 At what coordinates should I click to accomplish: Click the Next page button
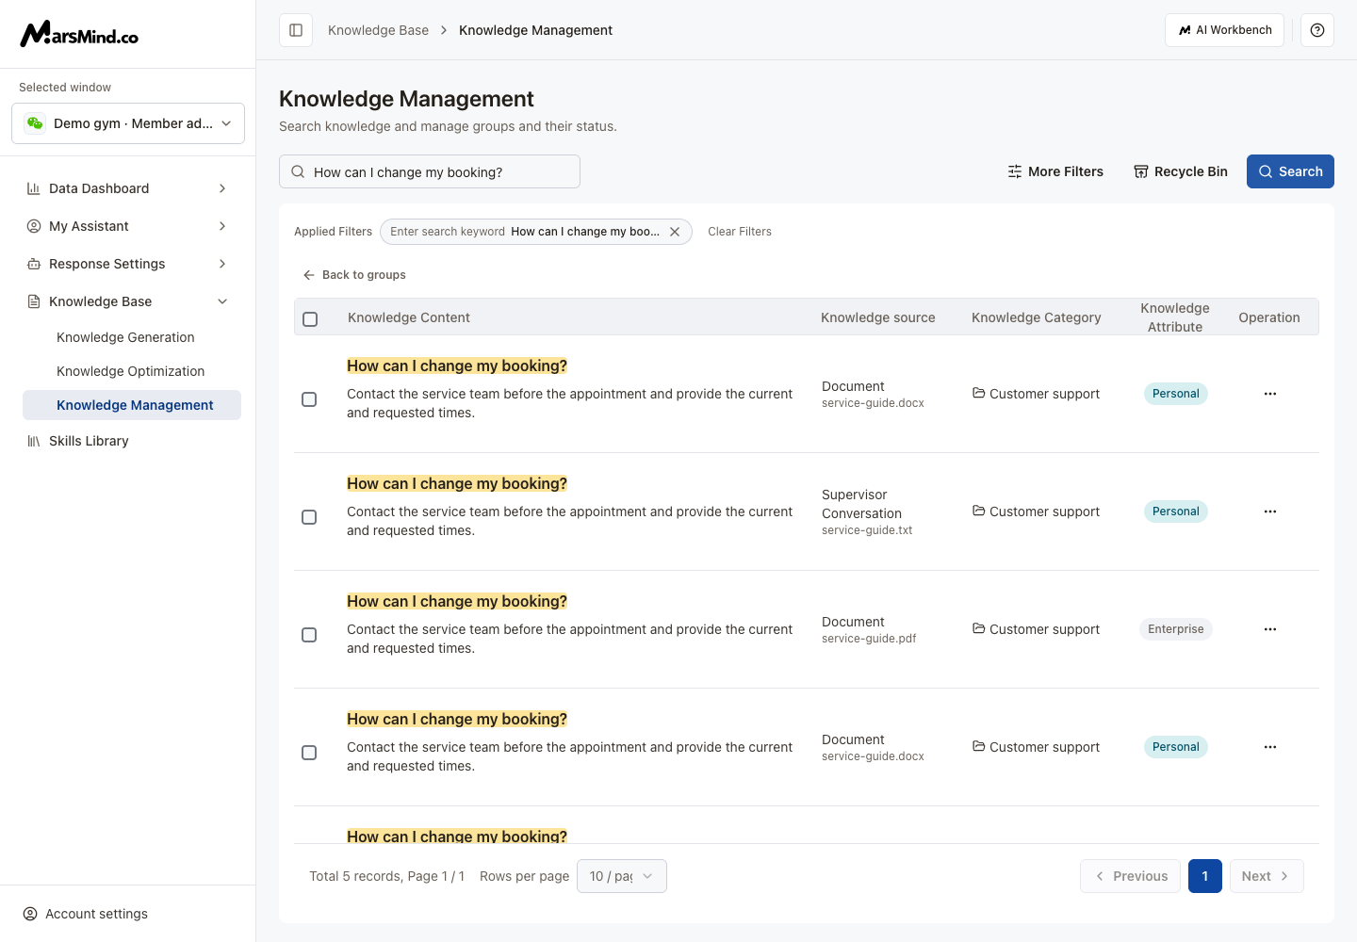[1267, 876]
